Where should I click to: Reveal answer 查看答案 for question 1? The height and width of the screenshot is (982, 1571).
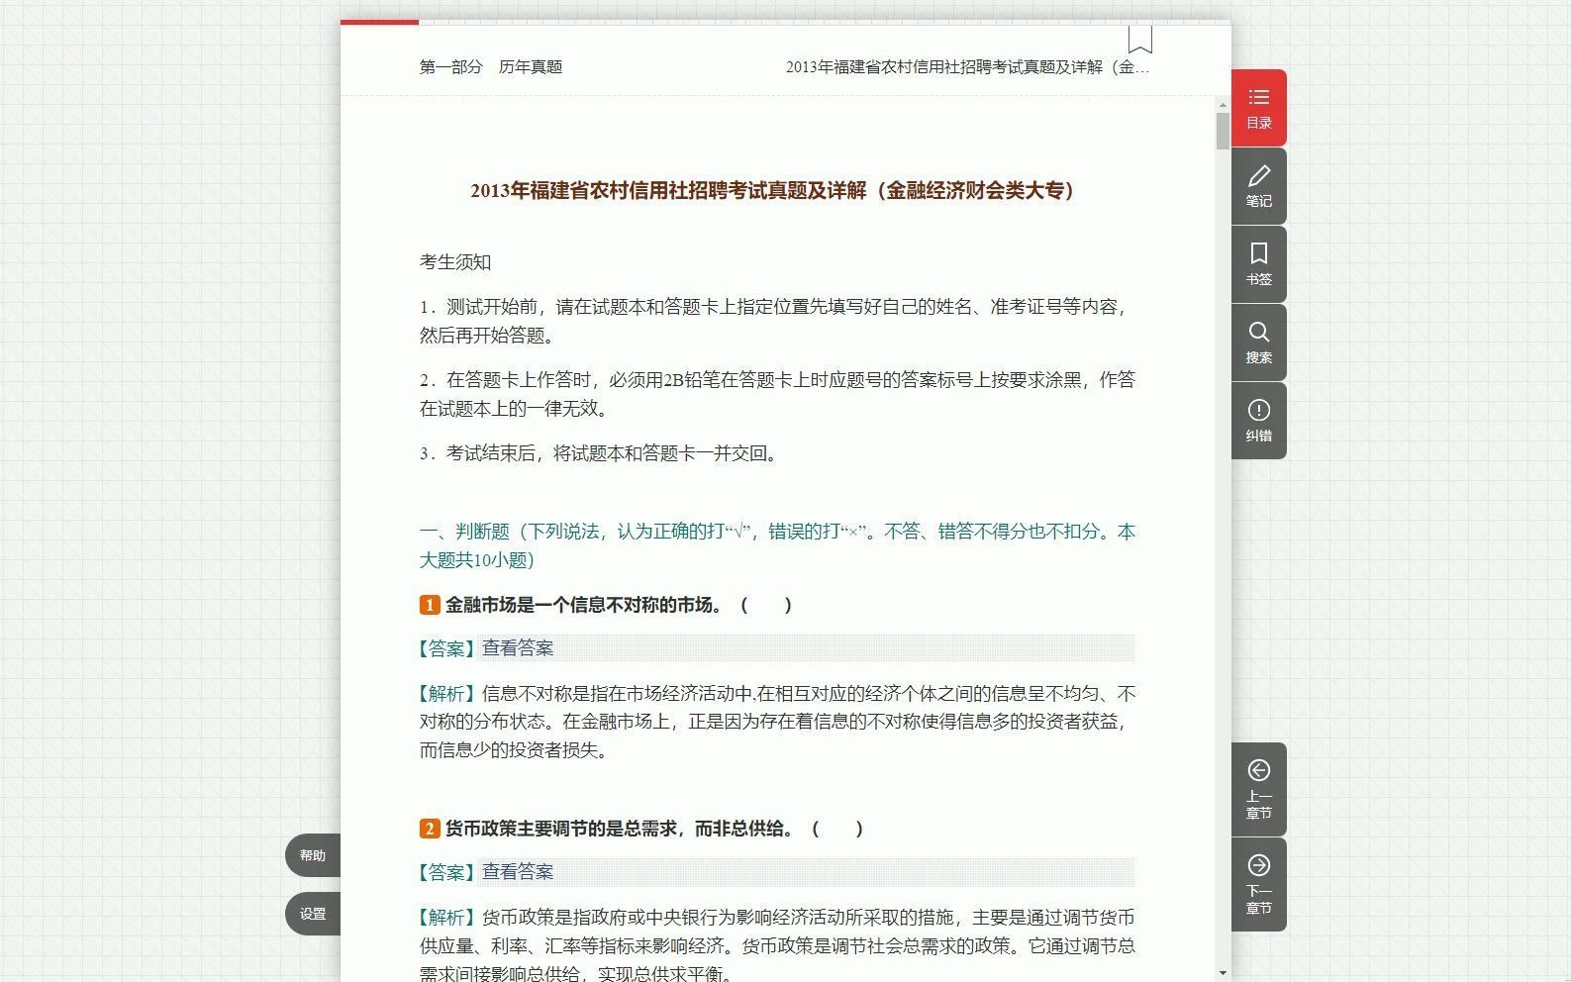[x=518, y=648]
